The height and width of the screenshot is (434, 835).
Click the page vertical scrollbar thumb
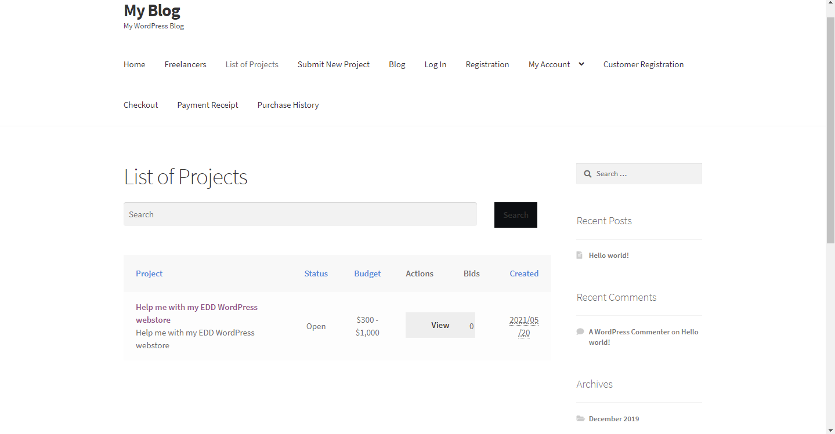[x=830, y=130]
